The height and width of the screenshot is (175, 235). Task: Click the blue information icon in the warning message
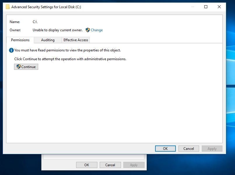click(x=11, y=50)
